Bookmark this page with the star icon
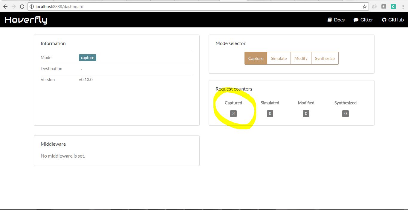This screenshot has height=210, width=408. [x=365, y=7]
